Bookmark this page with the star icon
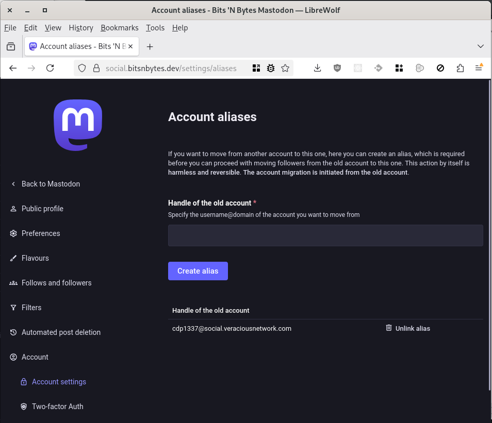This screenshot has height=423, width=492. click(285, 68)
